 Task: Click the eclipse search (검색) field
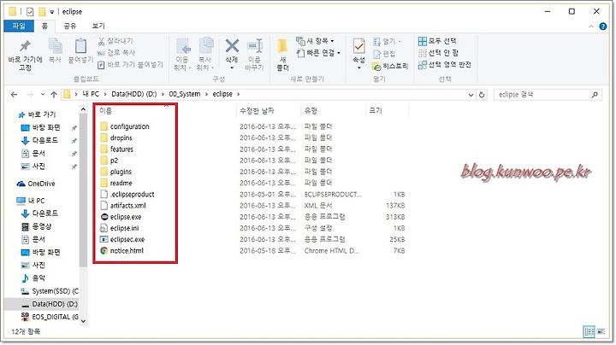tap(548, 95)
